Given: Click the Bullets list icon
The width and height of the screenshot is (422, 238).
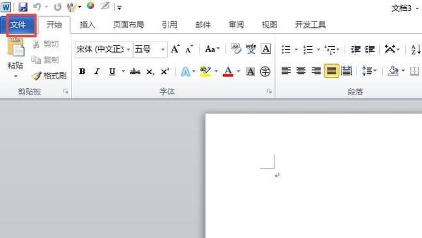Looking at the screenshot, I should 286,49.
